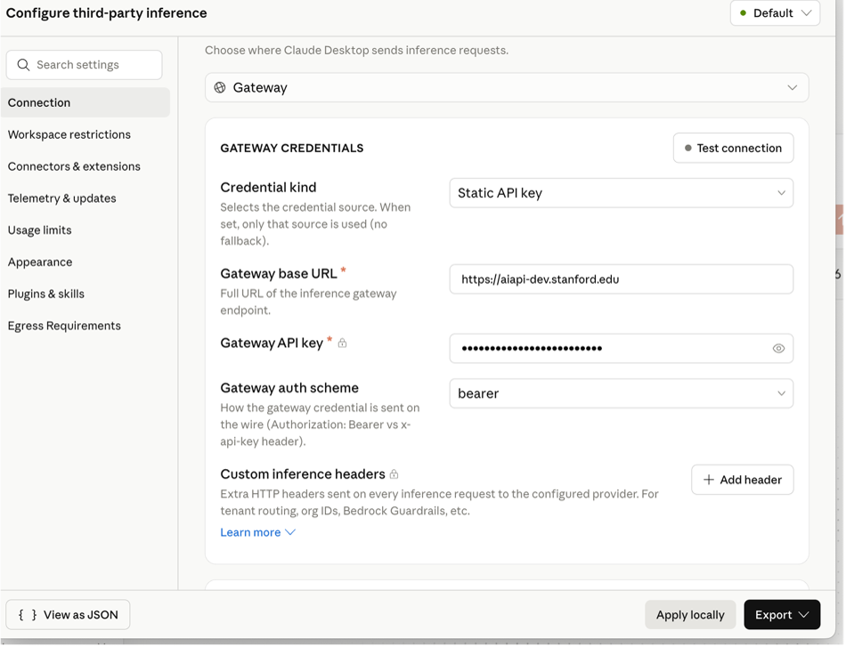This screenshot has width=846, height=647.
Task: Click the Custom inference headers label
Action: (x=303, y=474)
